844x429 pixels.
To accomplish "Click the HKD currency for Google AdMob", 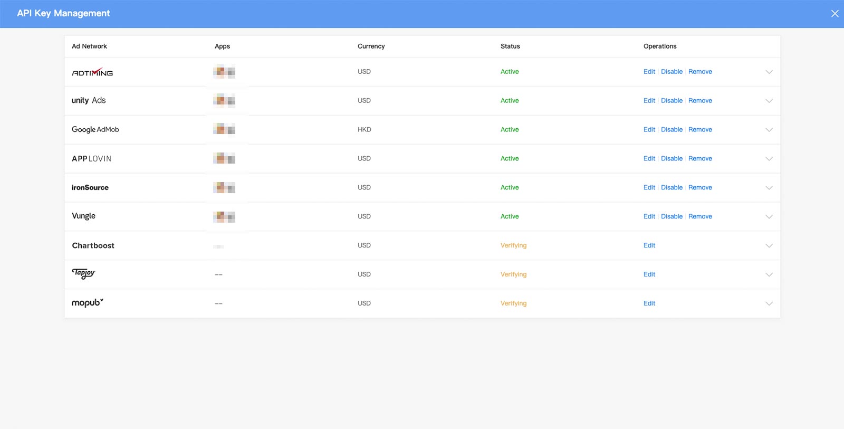I will [365, 130].
